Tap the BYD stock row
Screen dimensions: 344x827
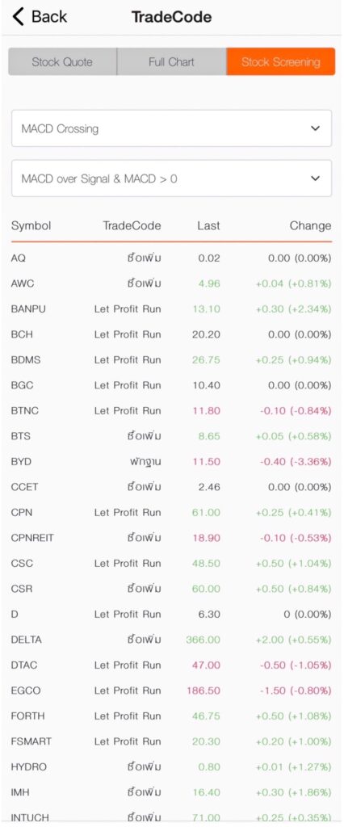coord(171,461)
